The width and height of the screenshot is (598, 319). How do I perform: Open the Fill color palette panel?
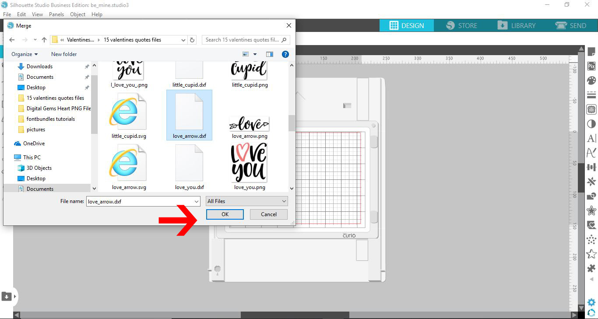pyautogui.click(x=591, y=81)
